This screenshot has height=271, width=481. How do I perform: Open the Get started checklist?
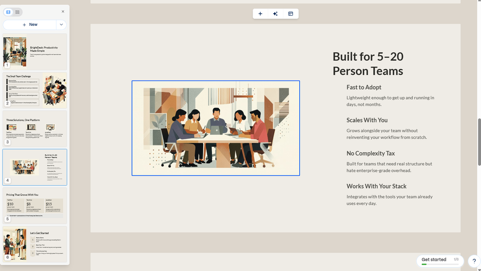coord(440,261)
